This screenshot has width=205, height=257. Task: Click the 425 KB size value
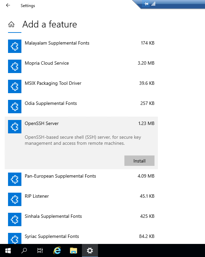[147, 216]
